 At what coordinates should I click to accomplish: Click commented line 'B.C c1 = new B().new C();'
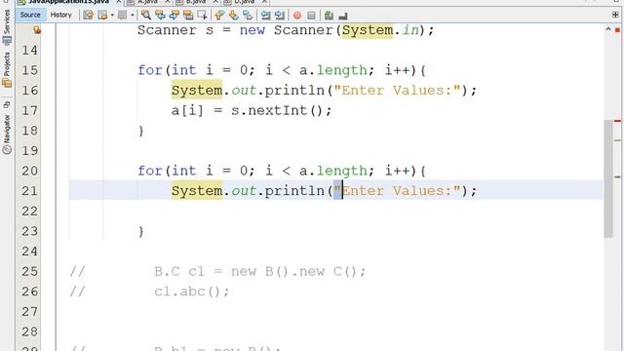pos(259,271)
